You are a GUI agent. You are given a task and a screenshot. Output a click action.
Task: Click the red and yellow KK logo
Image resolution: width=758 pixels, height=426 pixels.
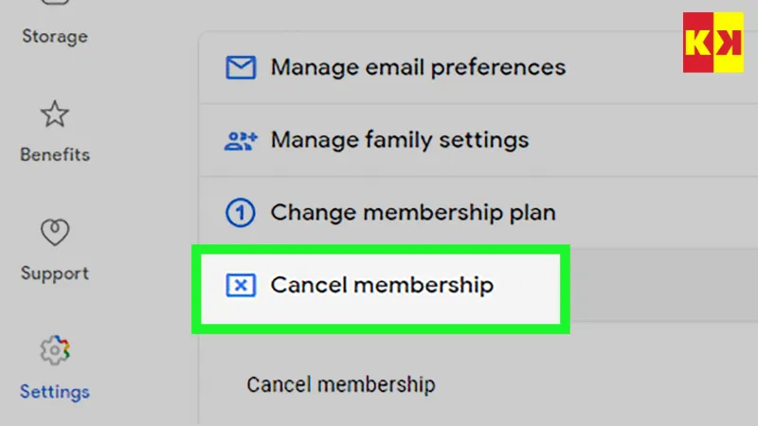(x=713, y=43)
